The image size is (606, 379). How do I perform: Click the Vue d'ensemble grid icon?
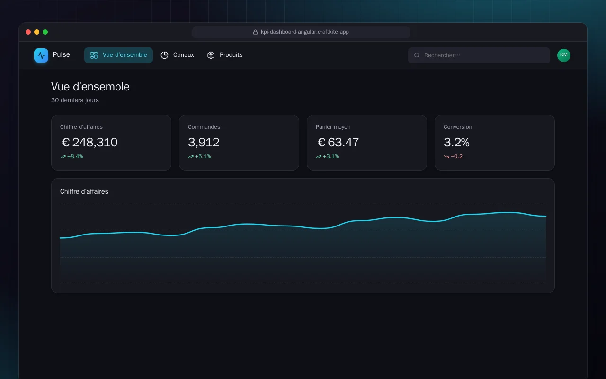94,55
